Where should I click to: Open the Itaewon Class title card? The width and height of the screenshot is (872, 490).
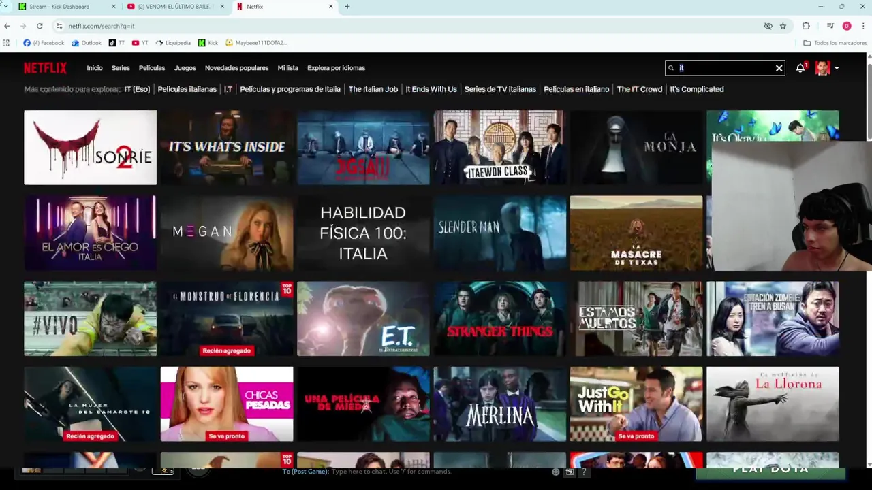[x=499, y=148]
